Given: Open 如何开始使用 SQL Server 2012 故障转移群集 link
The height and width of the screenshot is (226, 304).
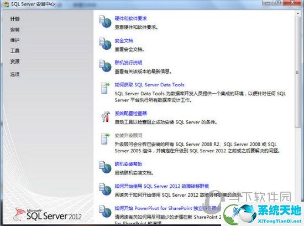Looking at the screenshot, I should click(162, 186).
